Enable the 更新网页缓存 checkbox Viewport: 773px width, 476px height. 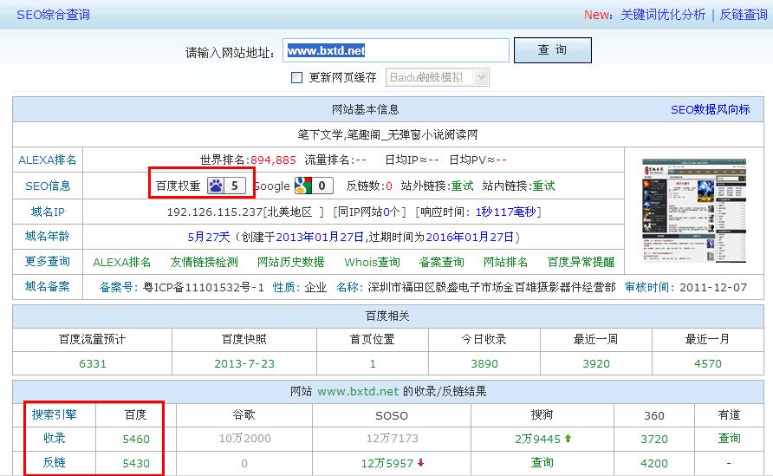[296, 77]
